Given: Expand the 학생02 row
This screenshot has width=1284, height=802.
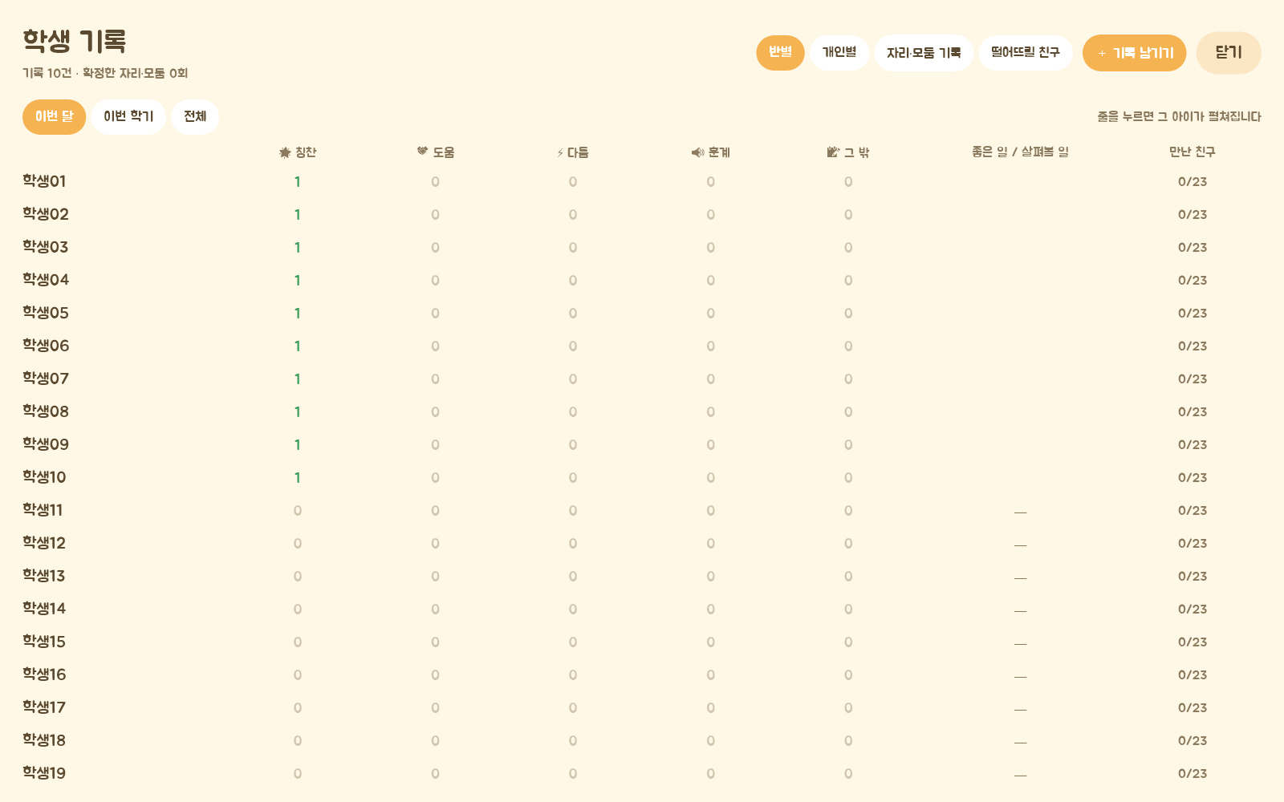Looking at the screenshot, I should click(642, 215).
